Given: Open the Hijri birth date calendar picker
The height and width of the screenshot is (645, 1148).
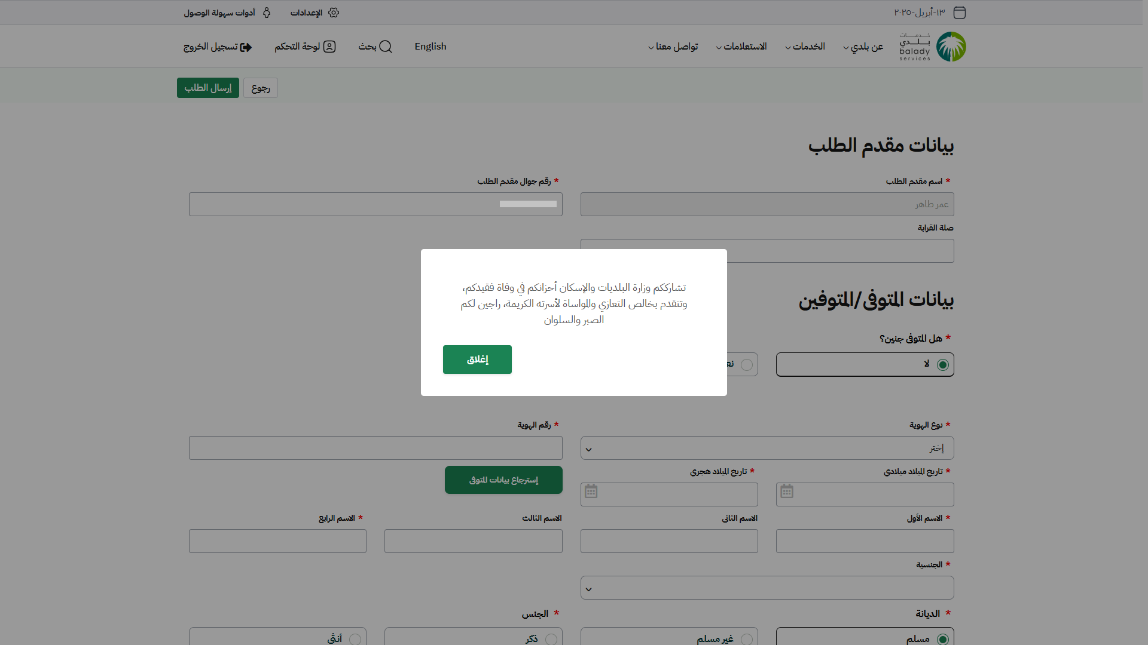Looking at the screenshot, I should (591, 492).
